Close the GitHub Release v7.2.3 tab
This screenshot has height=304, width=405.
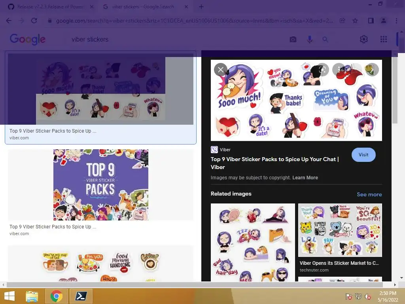click(92, 7)
